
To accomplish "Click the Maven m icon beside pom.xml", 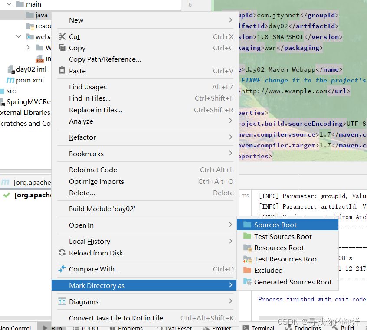I will point(10,80).
